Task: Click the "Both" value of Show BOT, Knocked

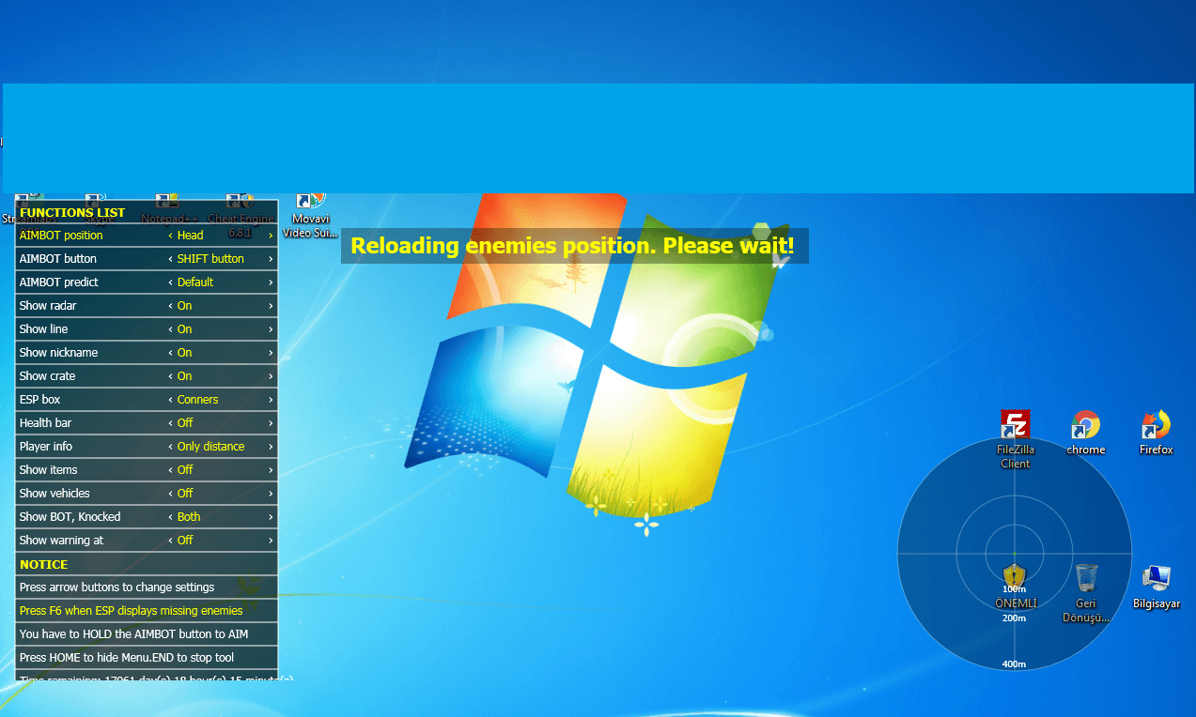Action: (189, 517)
